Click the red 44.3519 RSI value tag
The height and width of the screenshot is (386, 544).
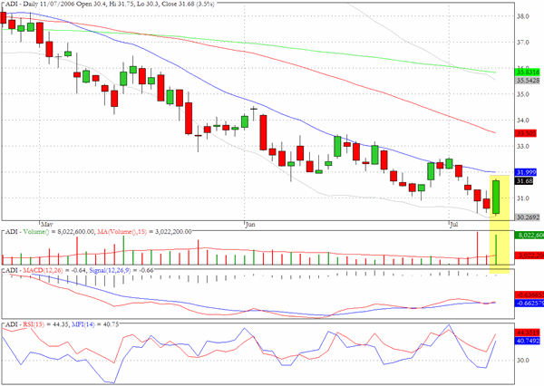tap(528, 333)
